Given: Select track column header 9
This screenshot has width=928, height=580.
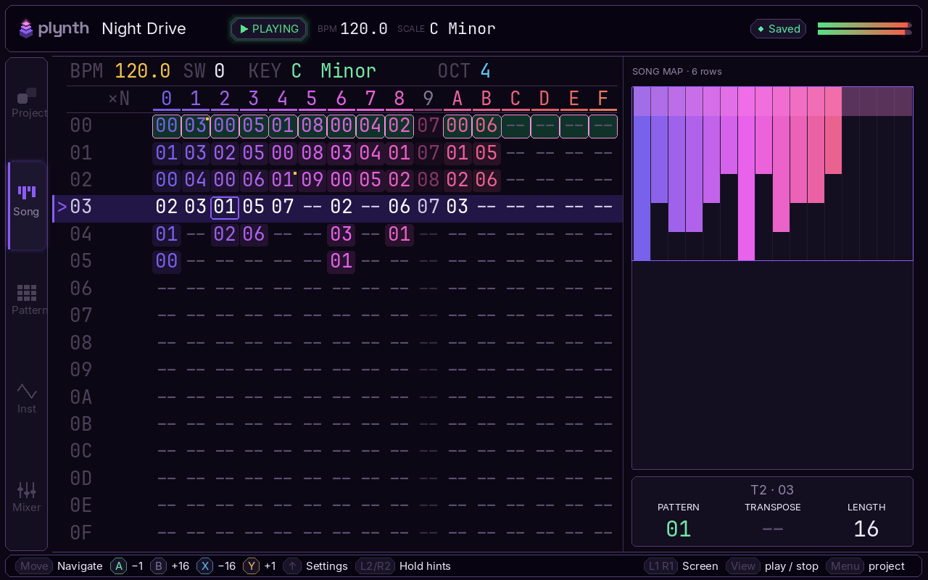Looking at the screenshot, I should click(428, 99).
